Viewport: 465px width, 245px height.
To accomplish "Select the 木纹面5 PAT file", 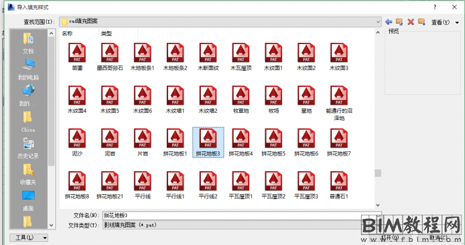I will coord(110,100).
